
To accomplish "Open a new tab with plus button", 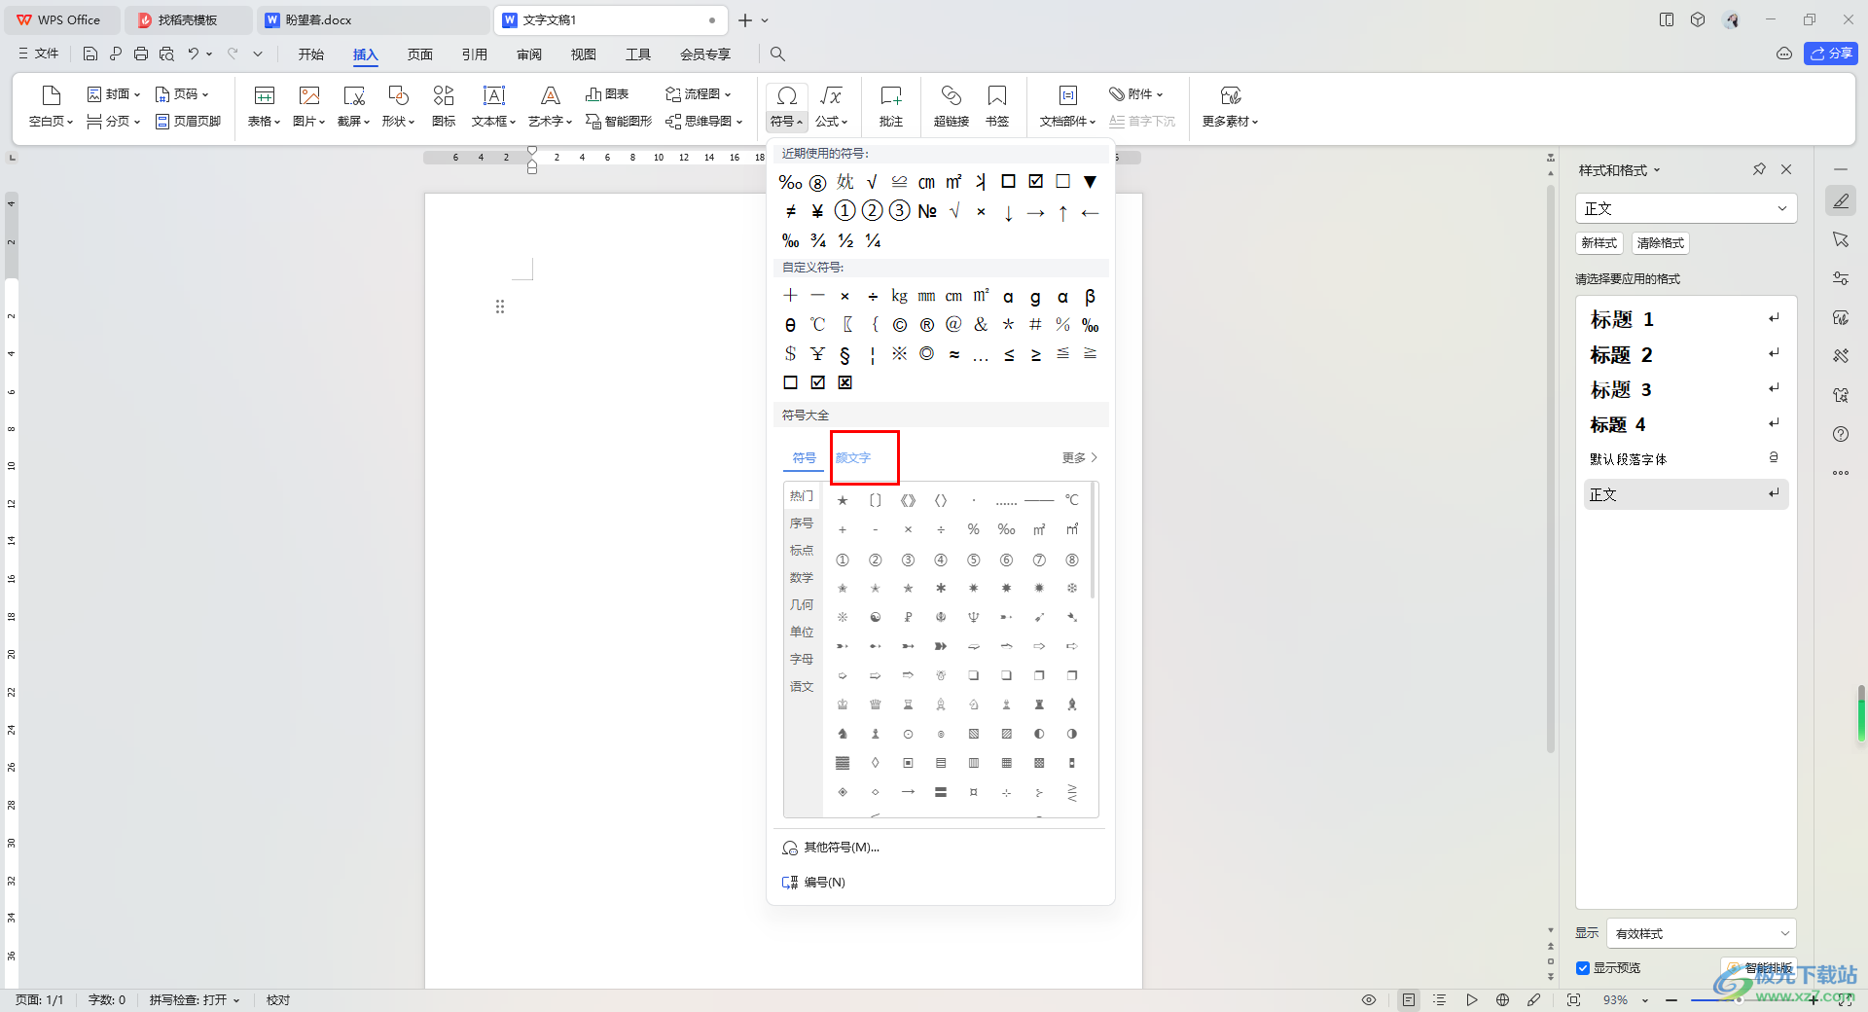I will [x=745, y=19].
